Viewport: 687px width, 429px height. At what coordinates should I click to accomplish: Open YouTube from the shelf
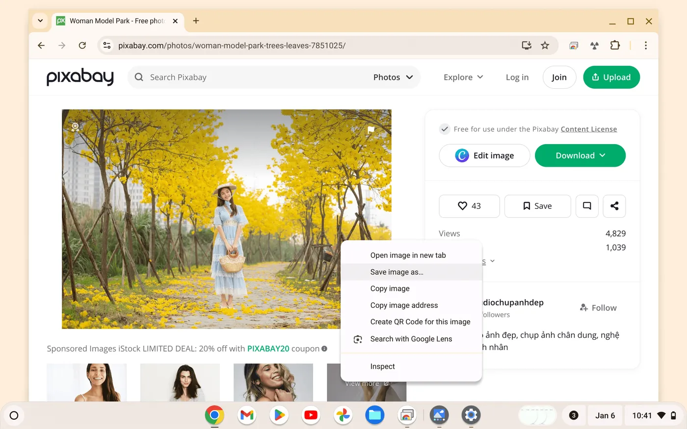click(311, 415)
